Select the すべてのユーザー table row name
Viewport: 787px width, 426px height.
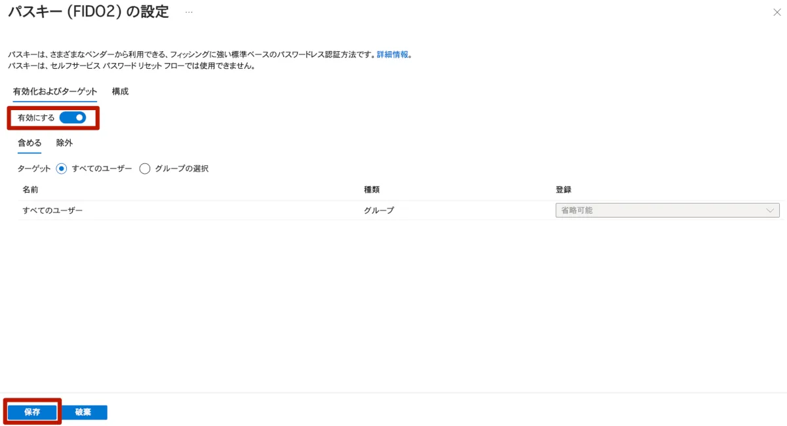pyautogui.click(x=52, y=210)
